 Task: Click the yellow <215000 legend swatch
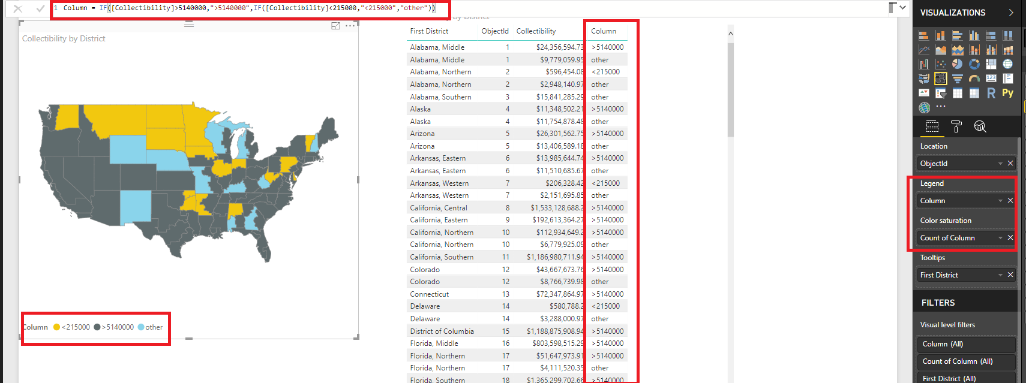pyautogui.click(x=56, y=327)
